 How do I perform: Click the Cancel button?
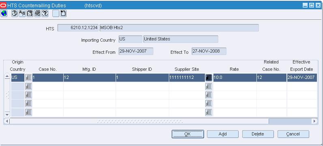[293, 134]
